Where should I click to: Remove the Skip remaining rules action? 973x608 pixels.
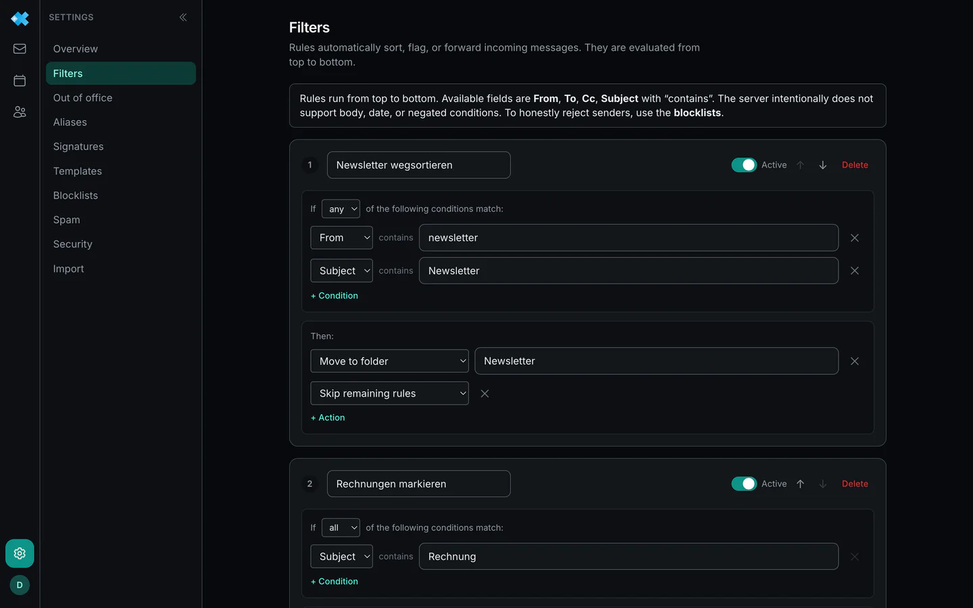pyautogui.click(x=484, y=393)
